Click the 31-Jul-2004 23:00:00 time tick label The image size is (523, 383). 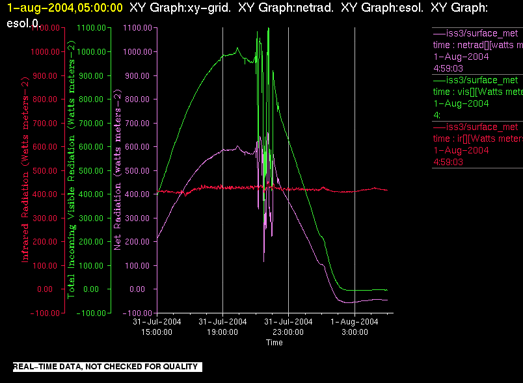[x=288, y=326]
